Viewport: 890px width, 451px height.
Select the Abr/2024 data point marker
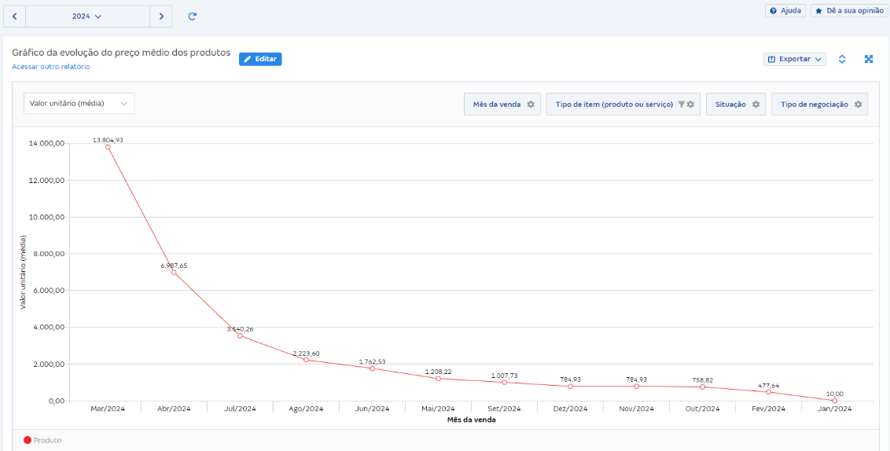[x=174, y=272]
